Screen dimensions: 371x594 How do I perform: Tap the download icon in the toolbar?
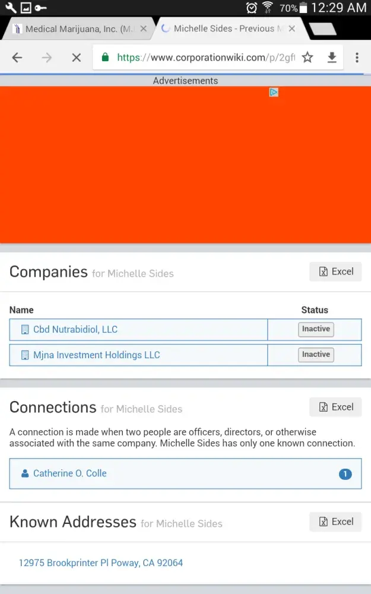(332, 58)
